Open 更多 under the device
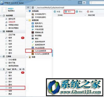Viewport: 104px width, 97px height. tap(10, 94)
